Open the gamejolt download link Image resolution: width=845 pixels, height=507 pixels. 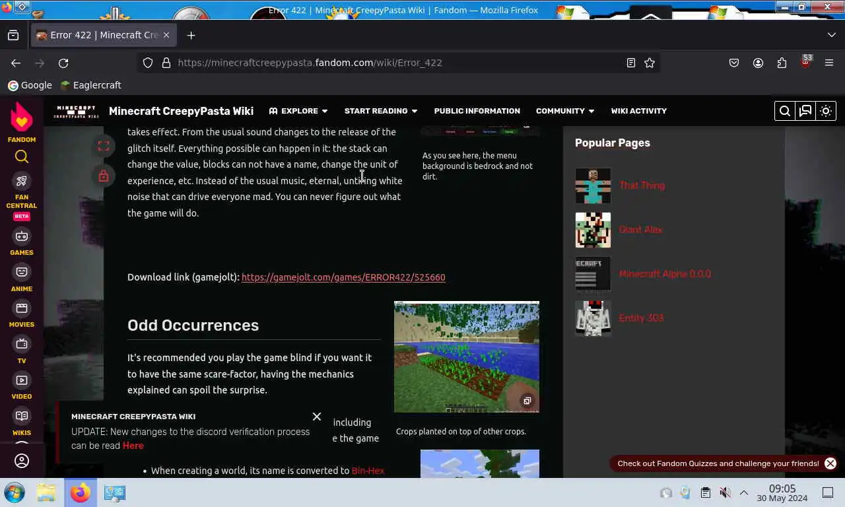click(x=343, y=277)
